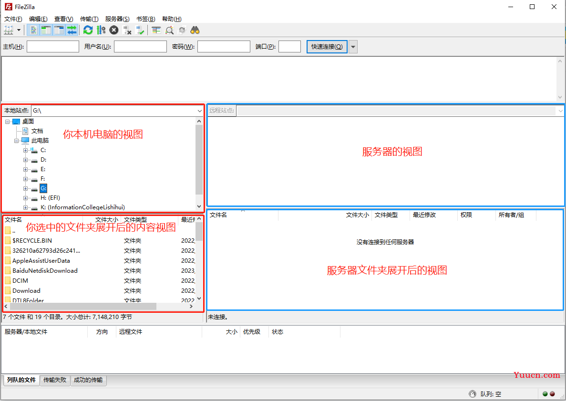Image resolution: width=566 pixels, height=401 pixels.
Task: Sort remote list by 权限 column
Action: [476, 215]
